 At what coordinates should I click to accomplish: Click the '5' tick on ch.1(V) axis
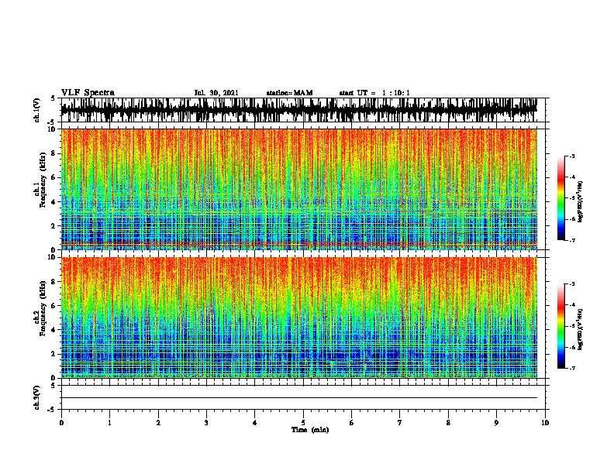click(x=53, y=98)
